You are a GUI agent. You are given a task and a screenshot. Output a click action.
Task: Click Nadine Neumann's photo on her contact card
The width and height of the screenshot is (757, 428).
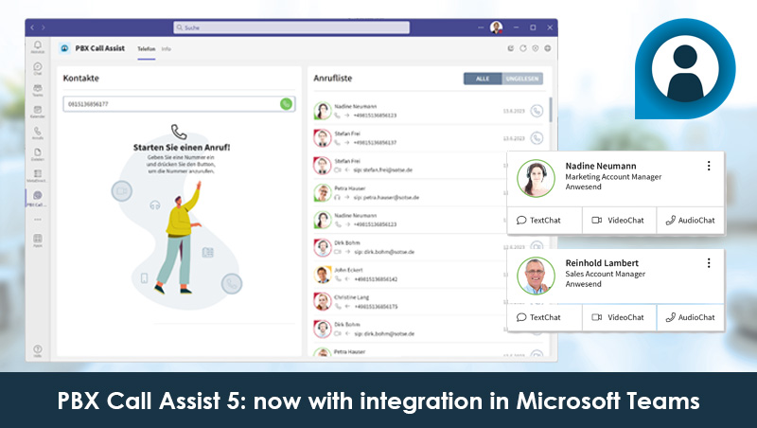click(536, 178)
